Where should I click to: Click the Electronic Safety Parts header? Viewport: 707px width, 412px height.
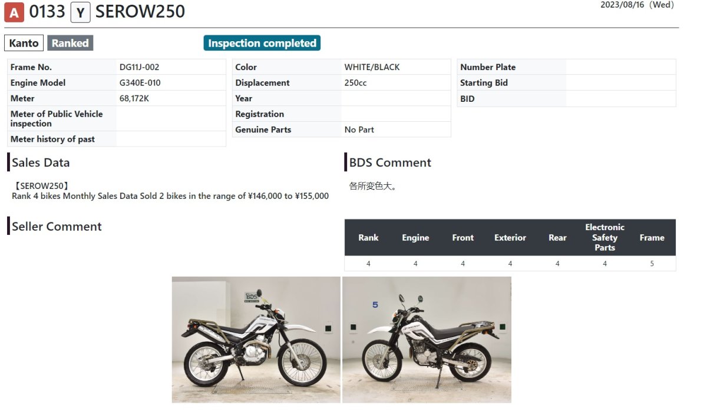tap(604, 237)
